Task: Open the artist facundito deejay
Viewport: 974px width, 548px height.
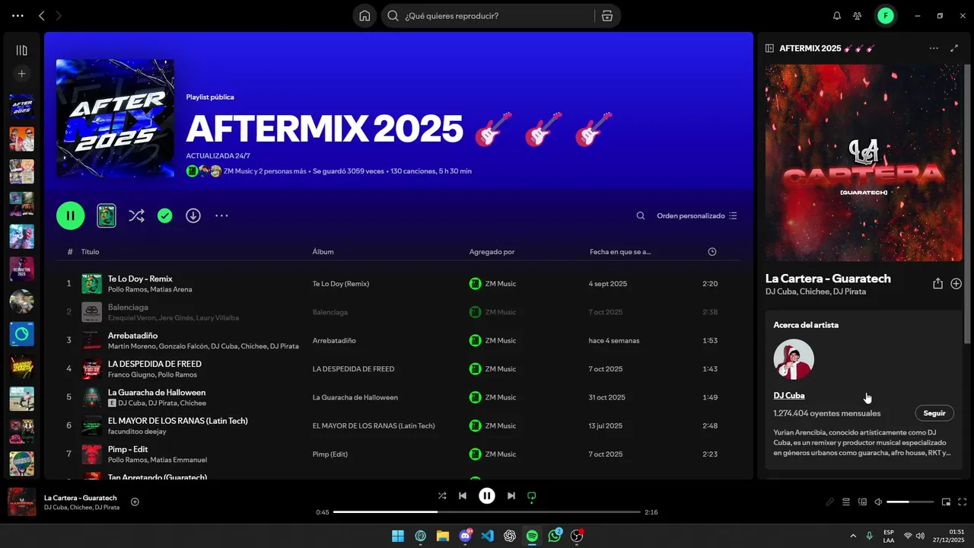Action: pyautogui.click(x=137, y=432)
